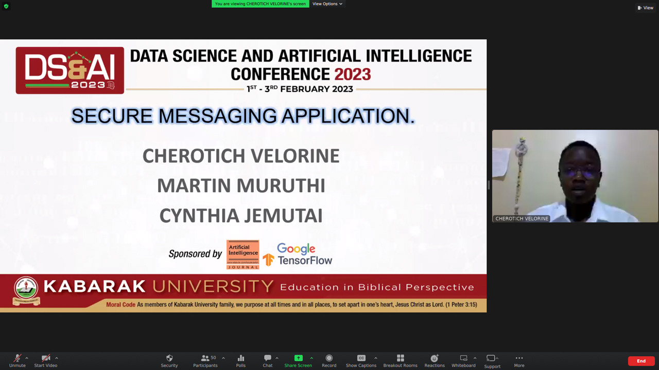Open the View Options dropdown

tap(327, 4)
